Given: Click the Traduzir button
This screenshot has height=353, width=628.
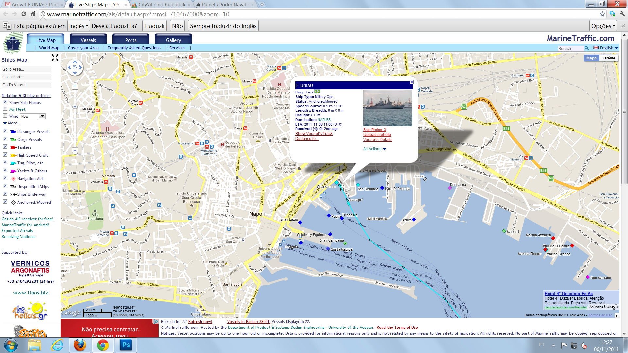Looking at the screenshot, I should [x=154, y=26].
